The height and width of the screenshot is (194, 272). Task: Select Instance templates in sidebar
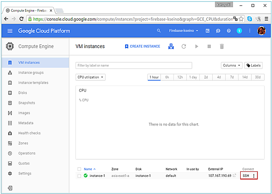(x=33, y=83)
